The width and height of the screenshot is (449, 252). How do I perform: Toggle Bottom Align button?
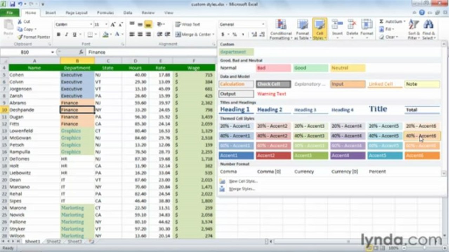(x=148, y=24)
